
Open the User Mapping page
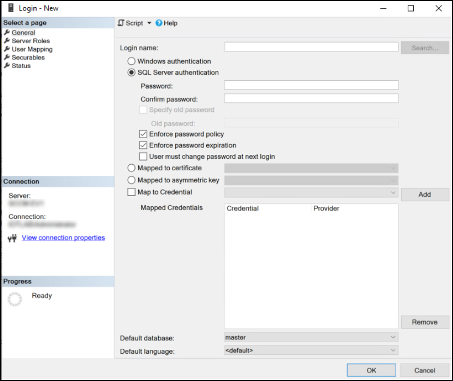pos(32,49)
